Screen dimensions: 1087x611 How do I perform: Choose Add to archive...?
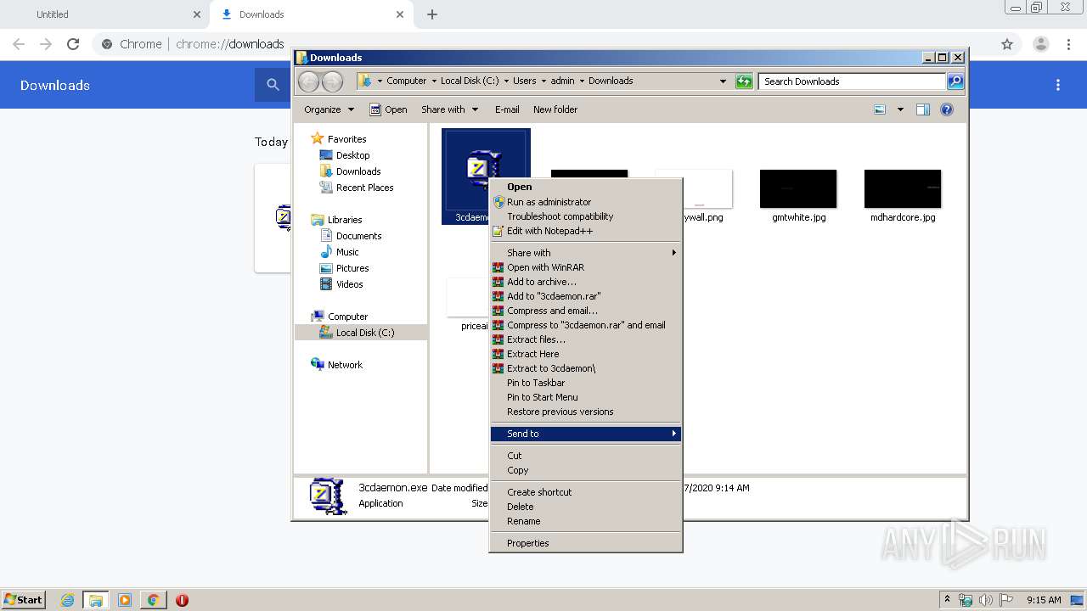tap(586, 282)
